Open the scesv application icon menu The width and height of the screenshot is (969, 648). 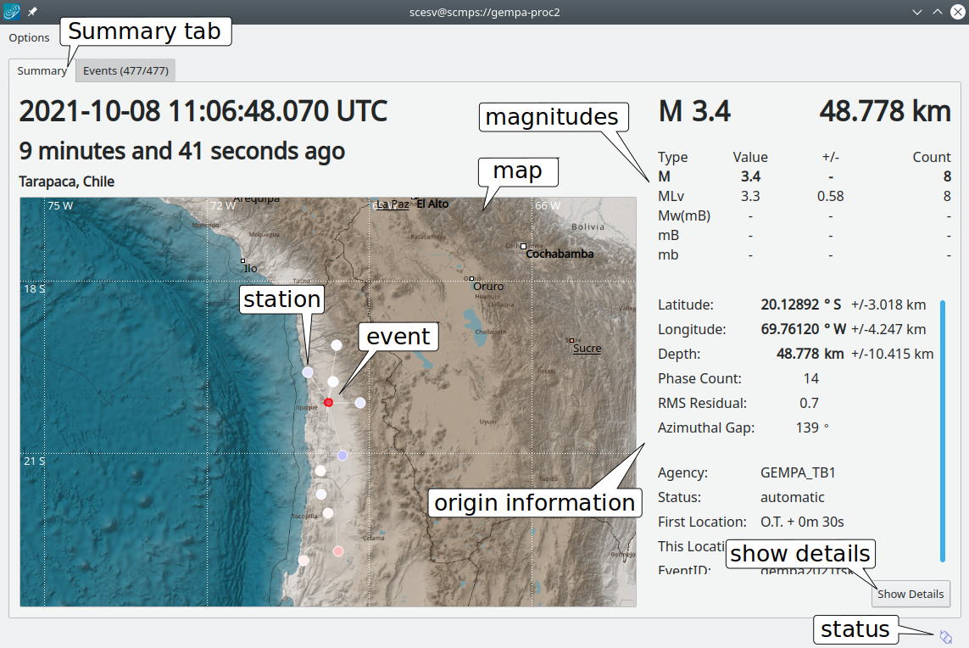12,12
